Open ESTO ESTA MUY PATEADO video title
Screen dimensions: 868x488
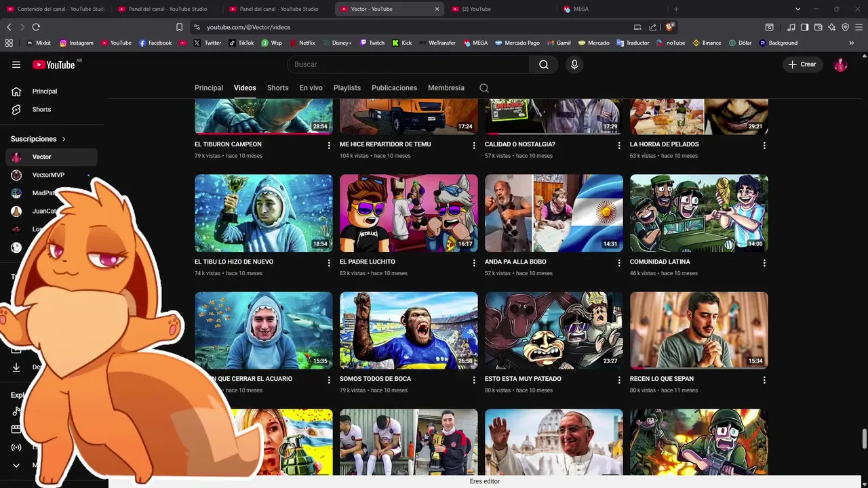(x=523, y=379)
